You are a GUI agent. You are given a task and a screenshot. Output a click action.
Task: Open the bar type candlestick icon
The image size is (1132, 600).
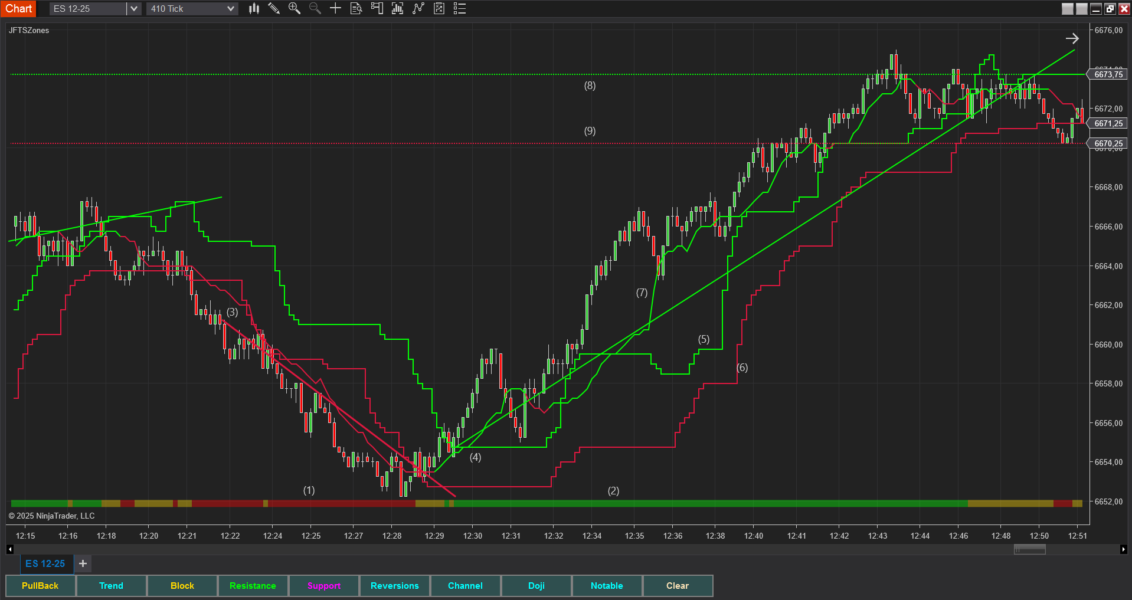pos(254,8)
